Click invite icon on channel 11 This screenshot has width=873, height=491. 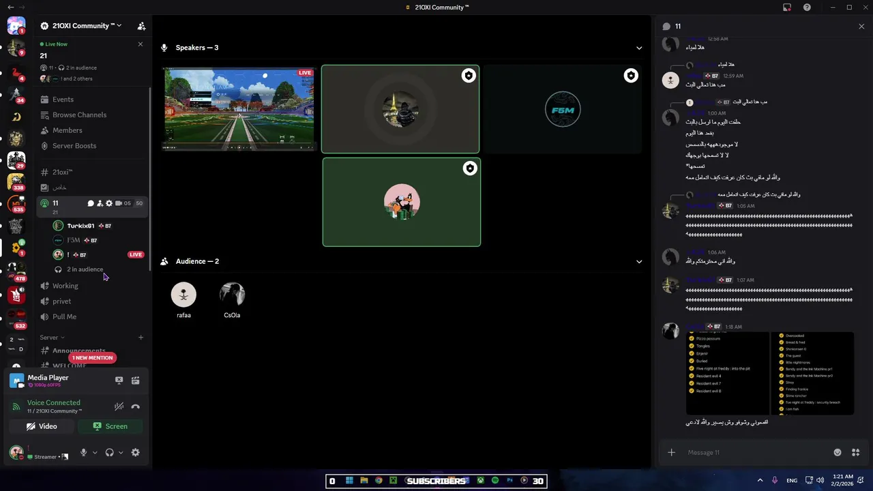tap(100, 203)
